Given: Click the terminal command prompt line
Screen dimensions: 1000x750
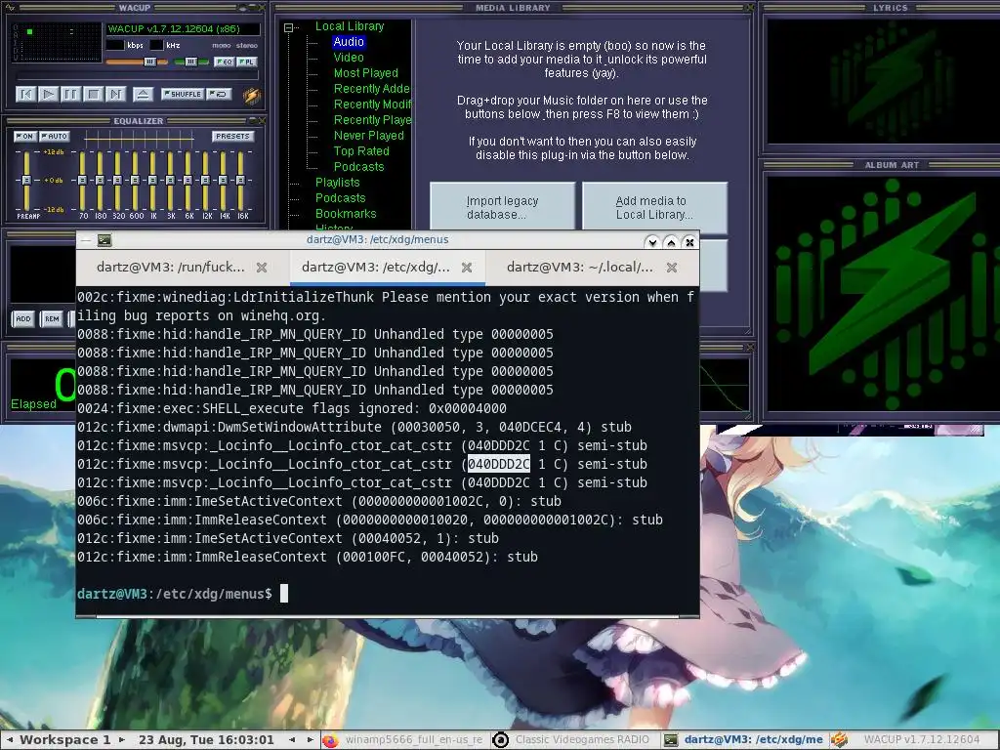Looking at the screenshot, I should [387, 594].
